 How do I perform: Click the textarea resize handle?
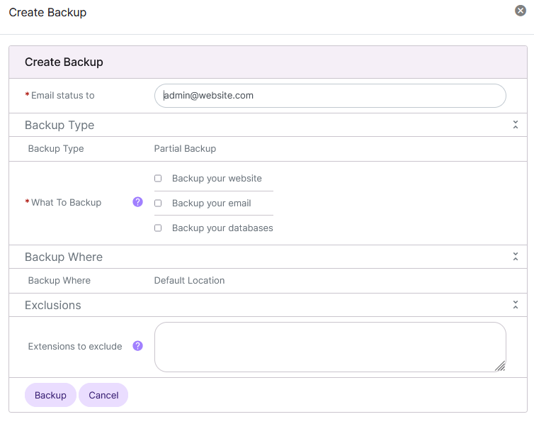(x=500, y=366)
